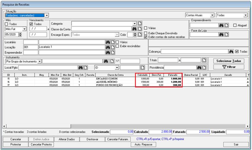252x150 pixels.
Task: Open the Todas dropdown at top right
Action: pos(245,15)
